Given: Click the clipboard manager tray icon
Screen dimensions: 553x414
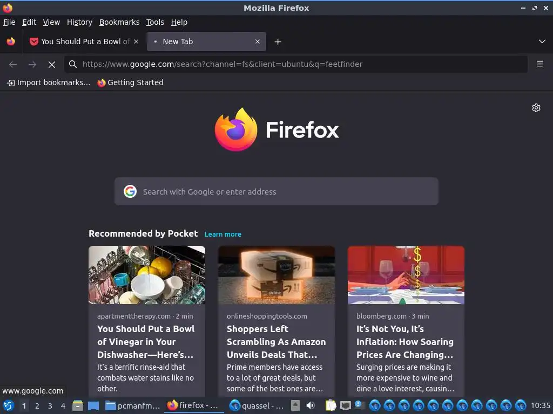Looking at the screenshot, I should 331,405.
